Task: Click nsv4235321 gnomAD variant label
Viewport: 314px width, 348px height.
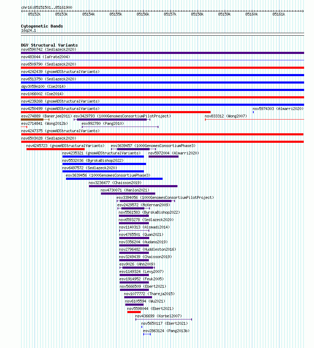Action: point(101,153)
